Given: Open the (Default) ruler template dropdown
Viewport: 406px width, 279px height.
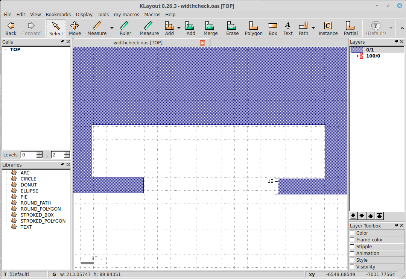Looking at the screenshot, I should point(391,28).
